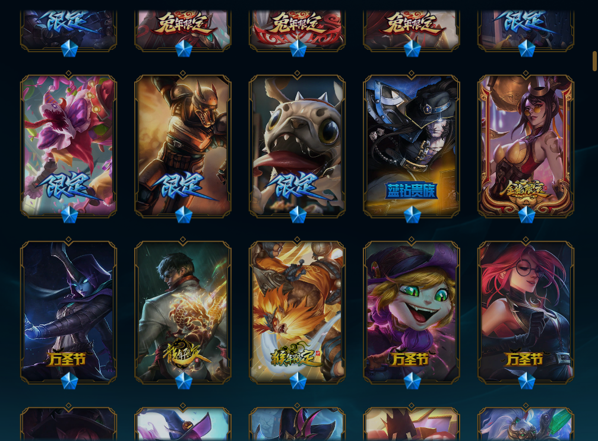Select the blue gem beneath the 金猪限定 card
This screenshot has height=441, width=598.
(527, 215)
